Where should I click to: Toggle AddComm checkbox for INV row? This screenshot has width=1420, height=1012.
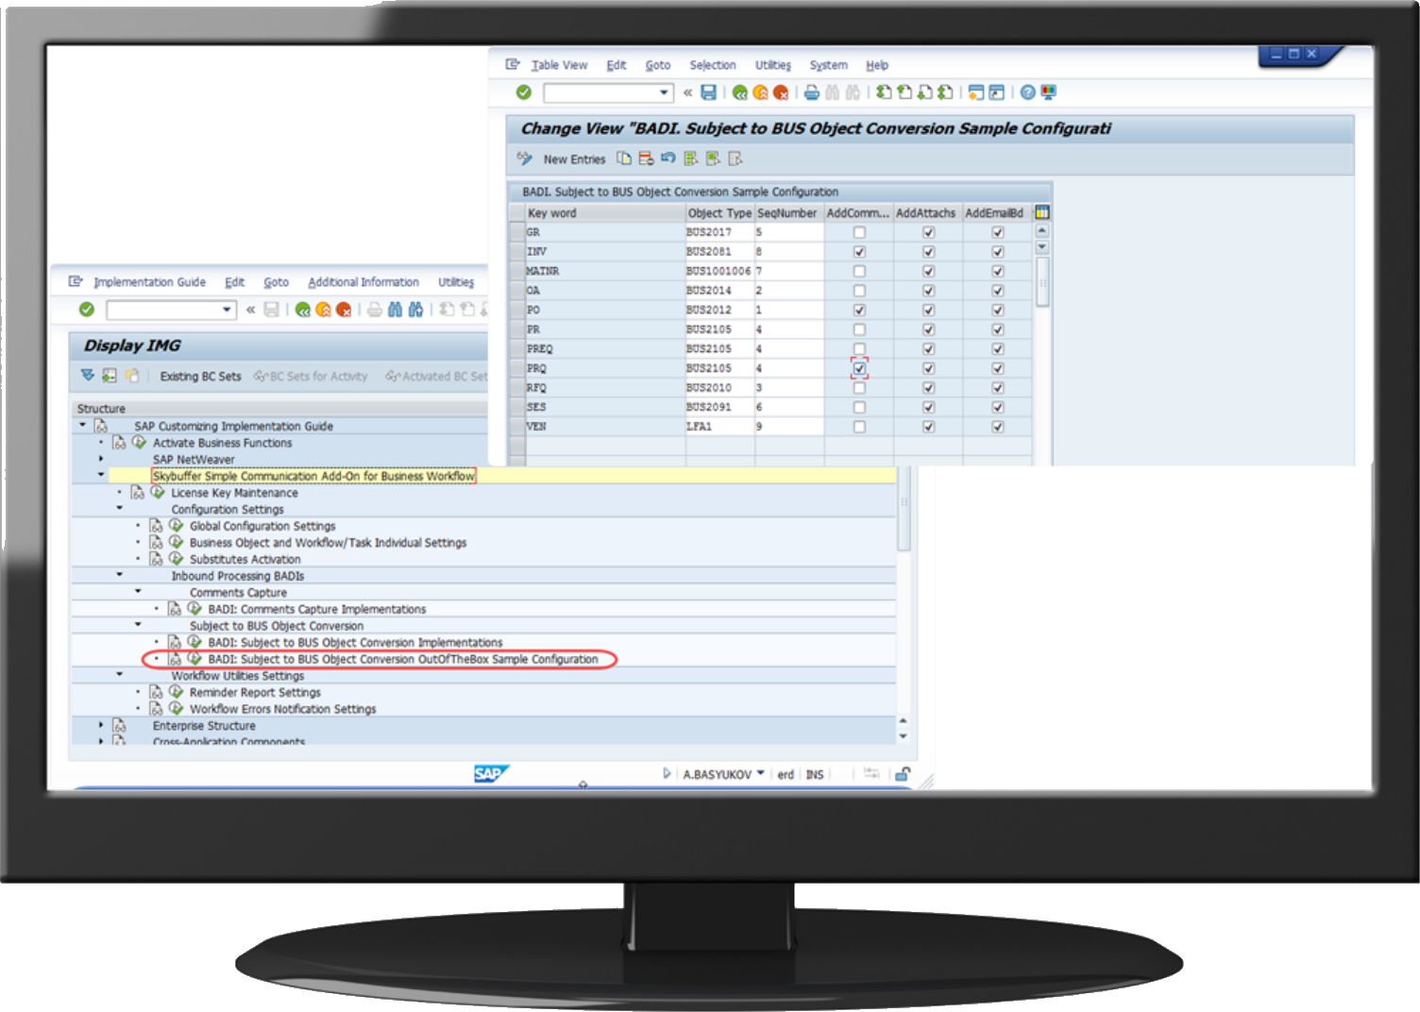click(x=859, y=252)
